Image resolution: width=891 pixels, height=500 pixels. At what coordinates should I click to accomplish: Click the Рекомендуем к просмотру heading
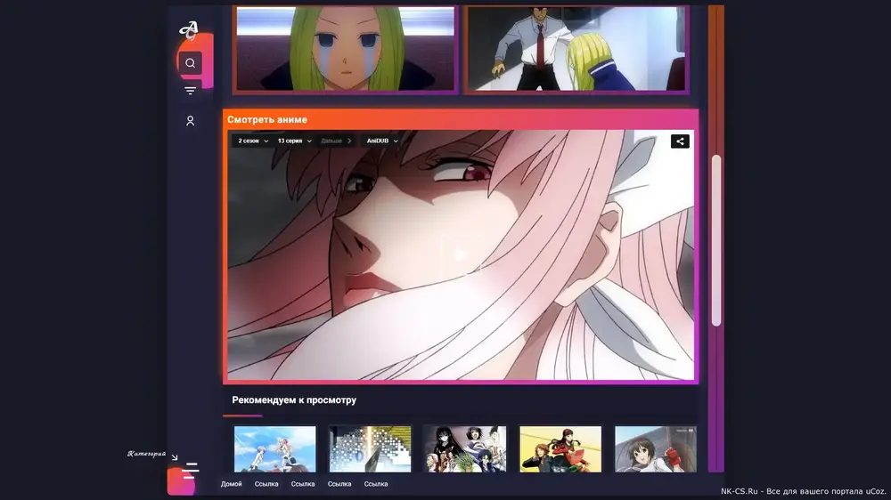coord(294,400)
